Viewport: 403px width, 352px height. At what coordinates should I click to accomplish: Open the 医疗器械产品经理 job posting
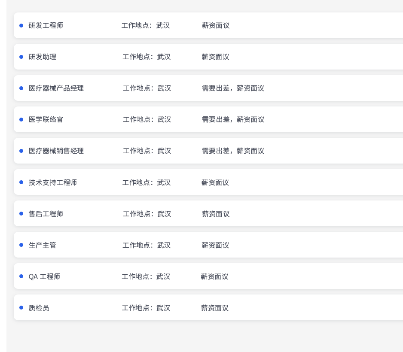(56, 88)
